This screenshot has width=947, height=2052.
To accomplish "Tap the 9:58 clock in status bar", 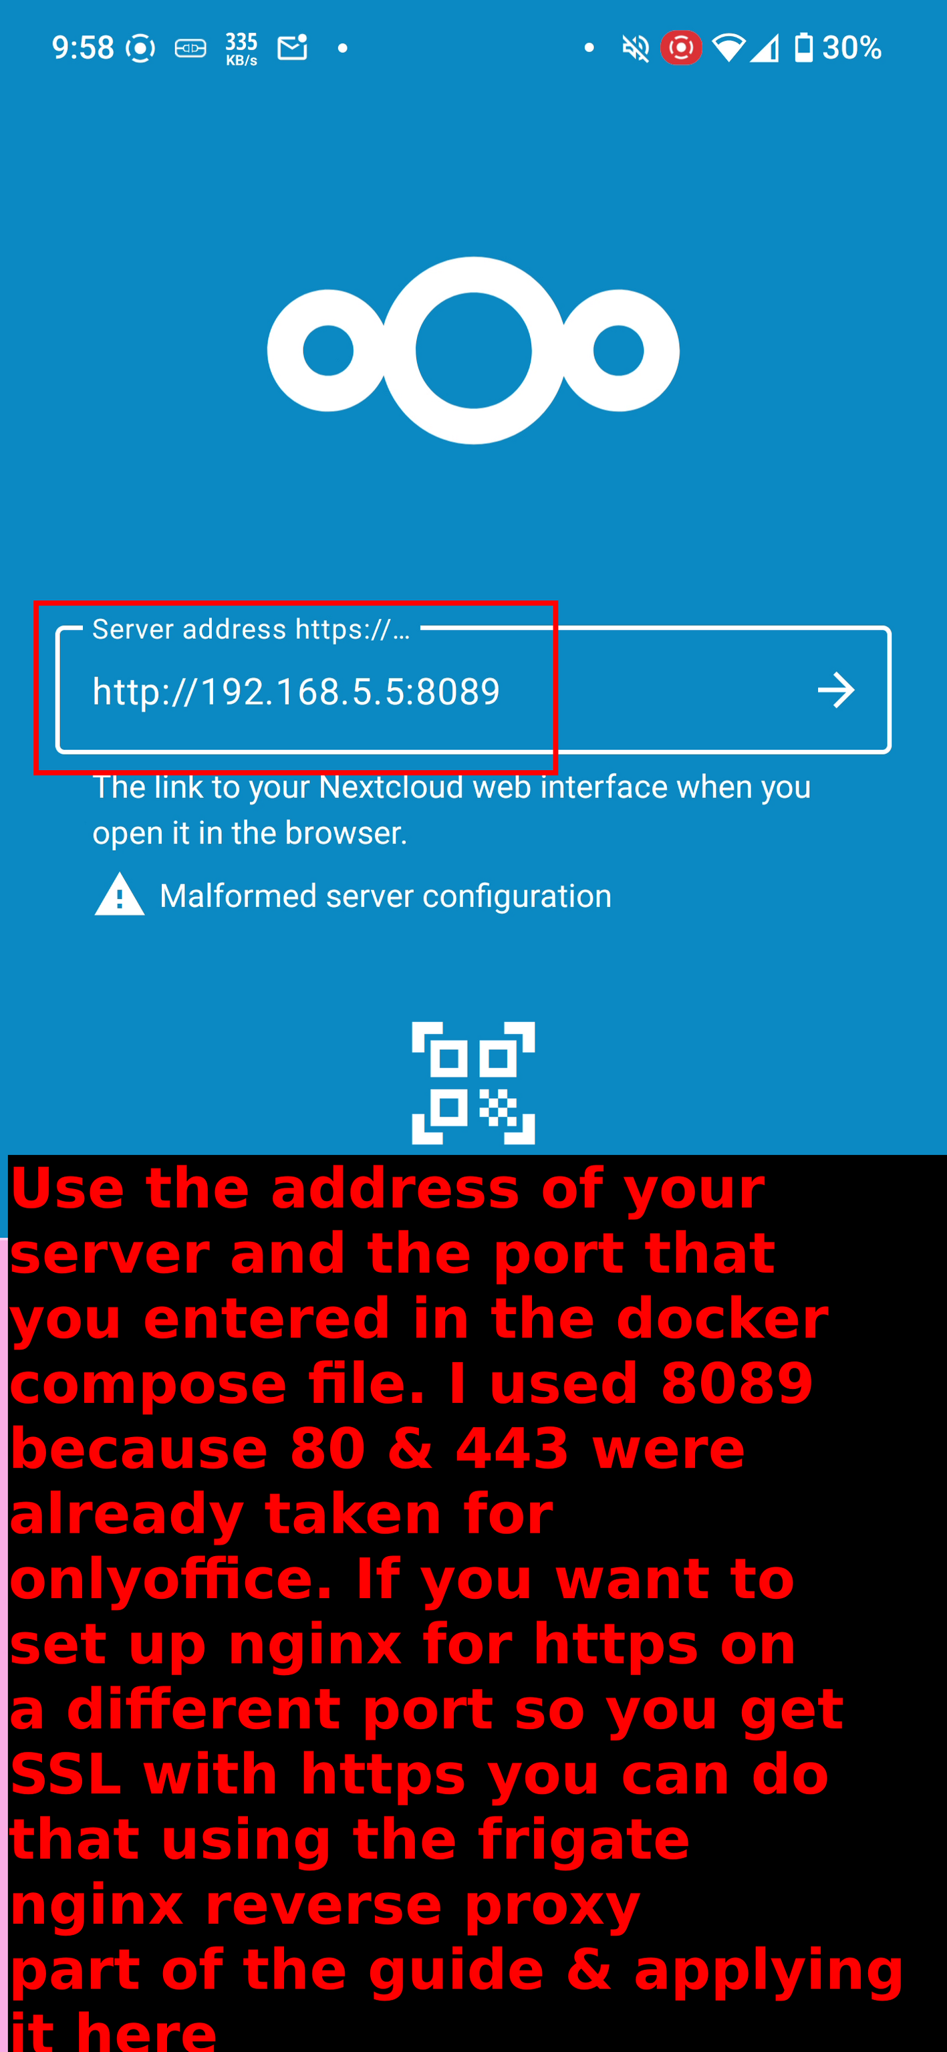I will point(83,48).
